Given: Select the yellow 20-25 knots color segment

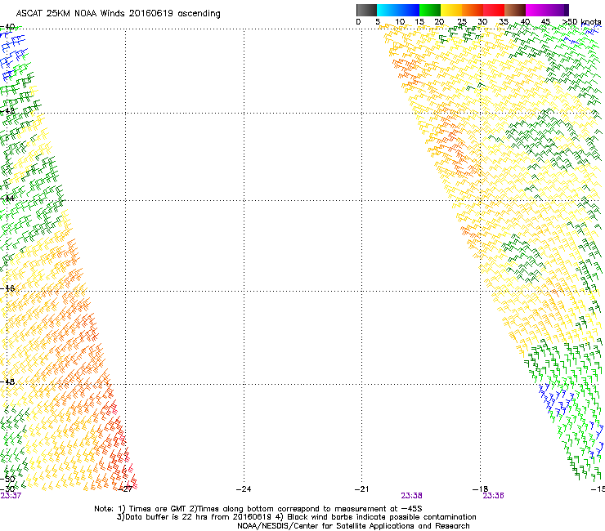Looking at the screenshot, I should 451,10.
